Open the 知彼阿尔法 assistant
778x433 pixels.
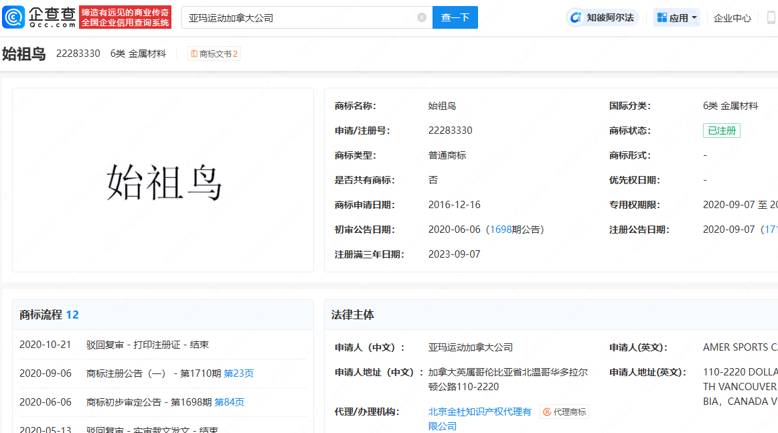[x=603, y=18]
